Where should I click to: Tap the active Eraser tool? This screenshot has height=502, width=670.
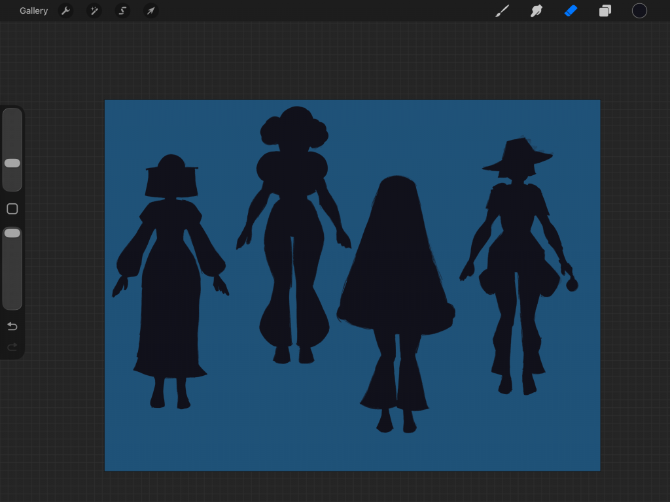(x=571, y=10)
